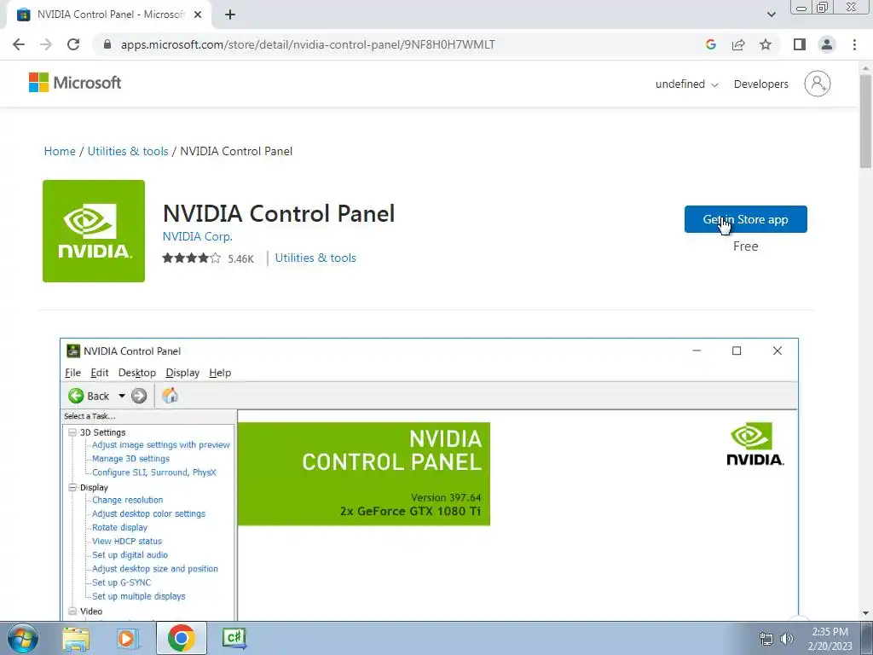Screen dimensions: 873x655
Task: Go to Home breadcrumb
Action: 60,152
